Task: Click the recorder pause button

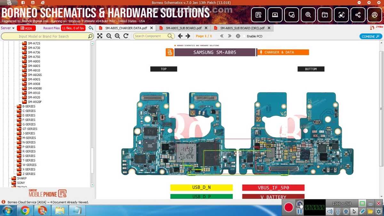Action: (x=300, y=212)
